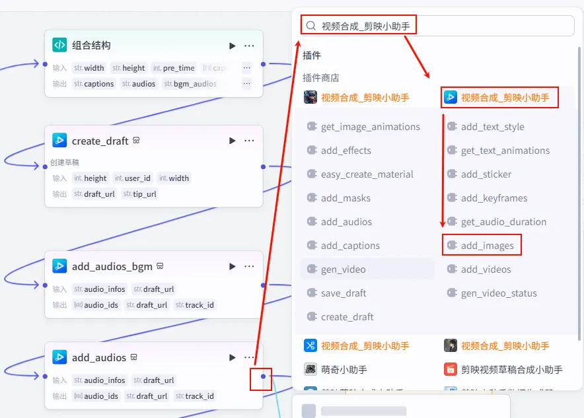Click the debug icon beside add_audios_bgm title
The image size is (584, 418).
[160, 266]
